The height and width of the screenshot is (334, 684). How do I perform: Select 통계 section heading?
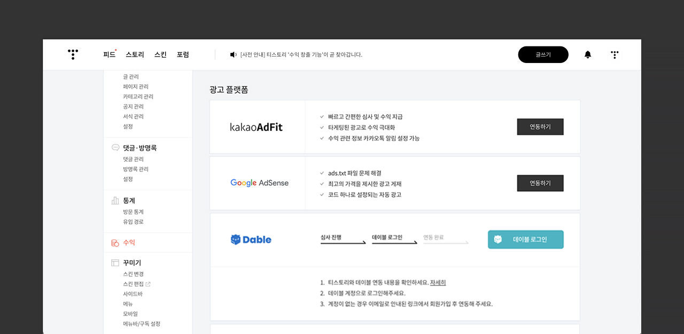[x=129, y=201]
